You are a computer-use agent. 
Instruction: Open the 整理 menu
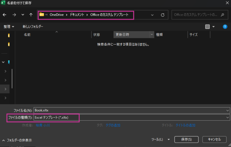(x=9, y=26)
